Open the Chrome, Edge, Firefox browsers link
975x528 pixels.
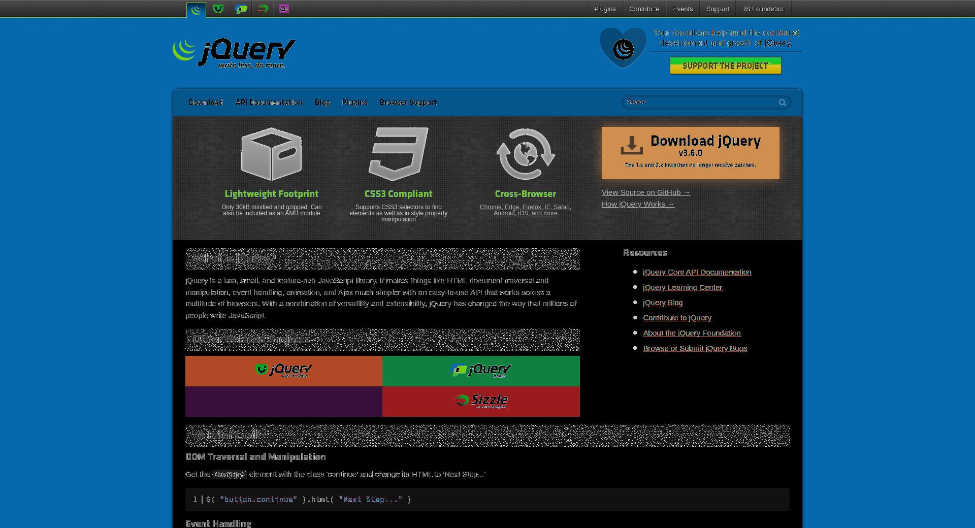[526, 210]
